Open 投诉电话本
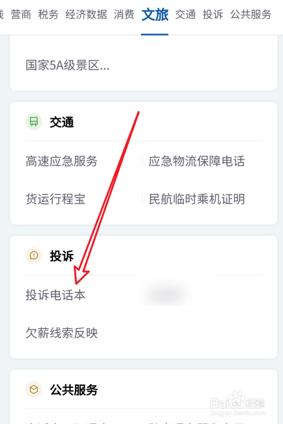This screenshot has width=283, height=424. click(x=56, y=295)
